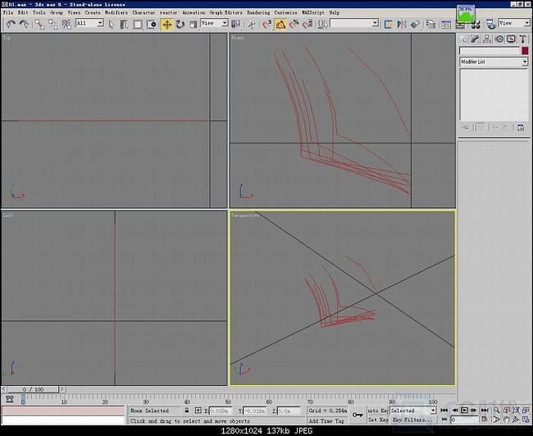Click Bind to Space Warp icon

pyautogui.click(x=66, y=24)
